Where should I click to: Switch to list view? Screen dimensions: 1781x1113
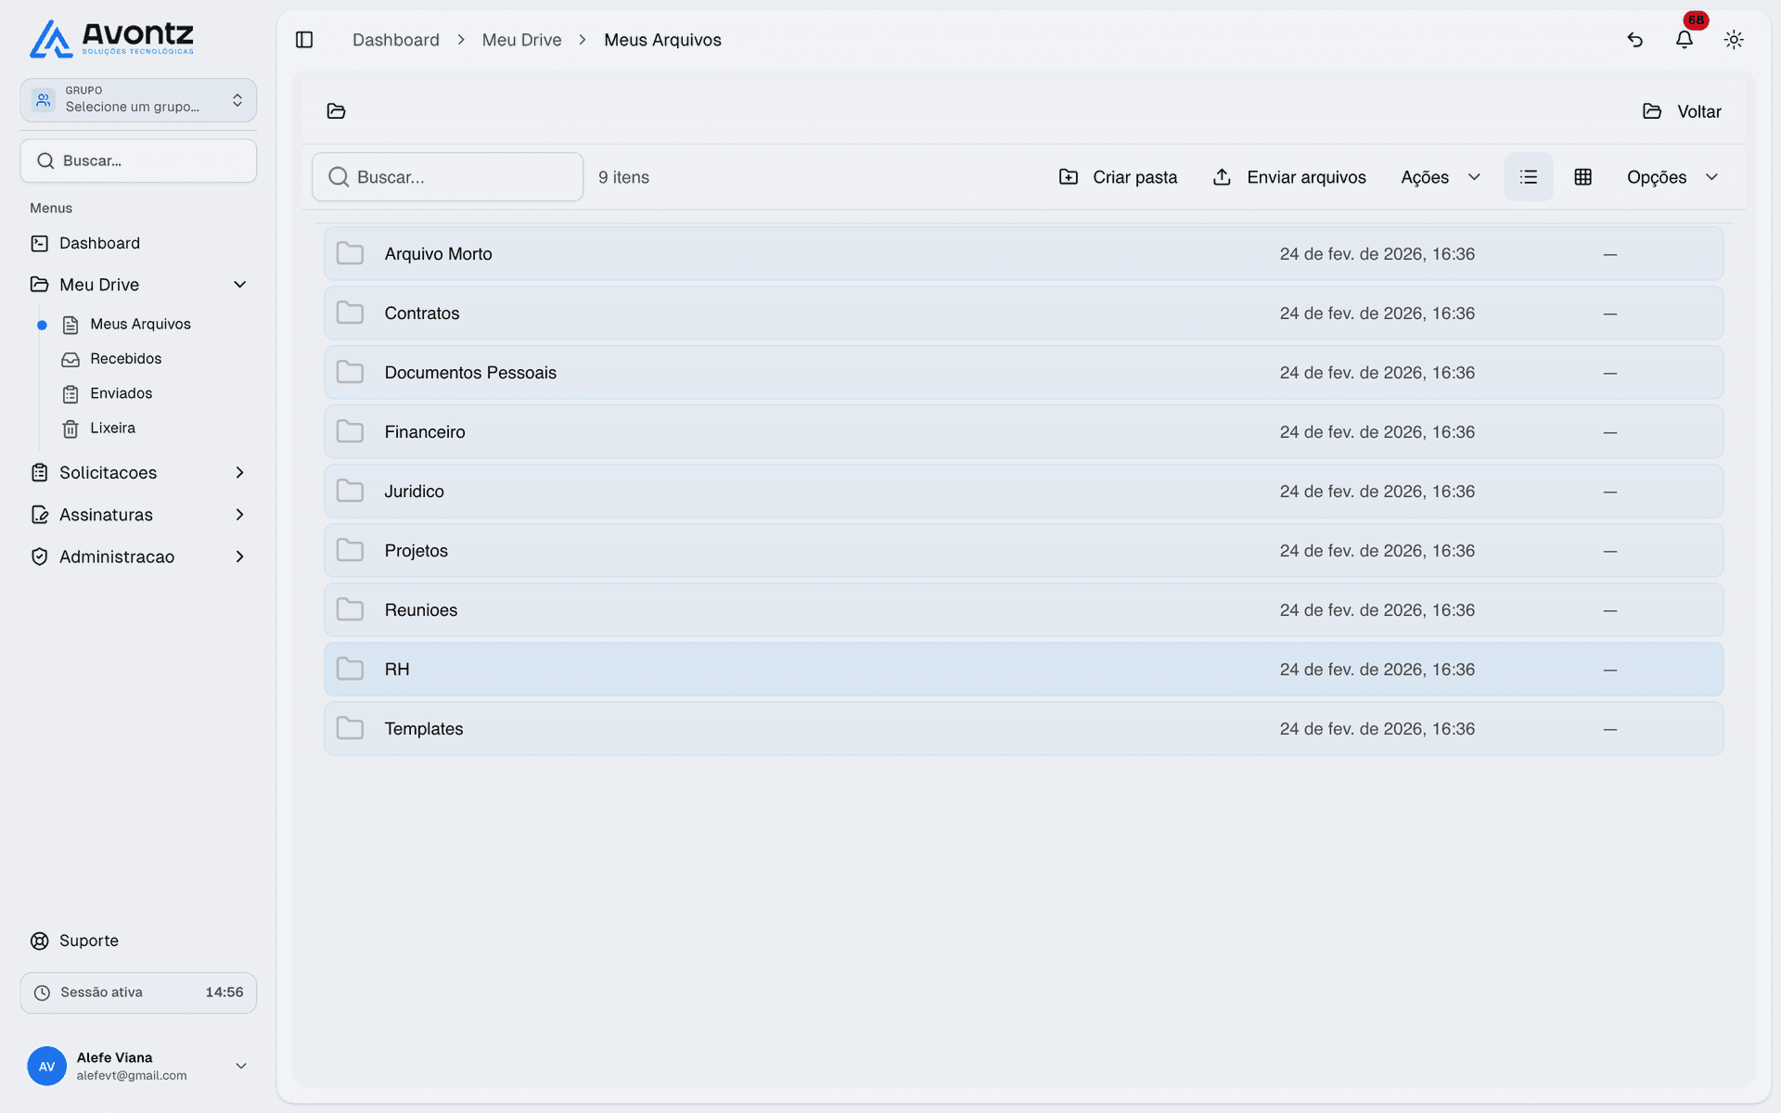point(1528,177)
